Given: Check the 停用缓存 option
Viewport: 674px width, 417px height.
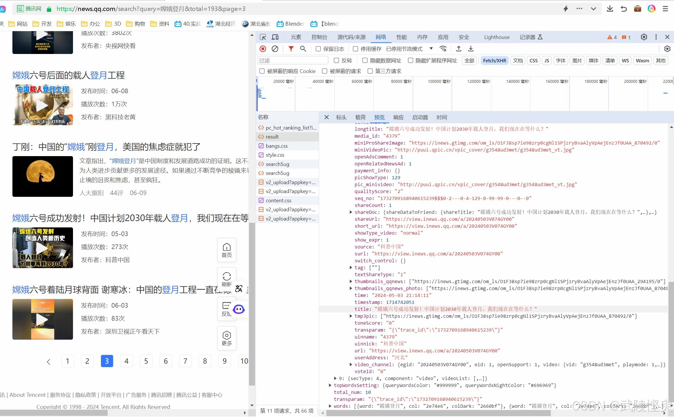Looking at the screenshot, I should tap(355, 49).
